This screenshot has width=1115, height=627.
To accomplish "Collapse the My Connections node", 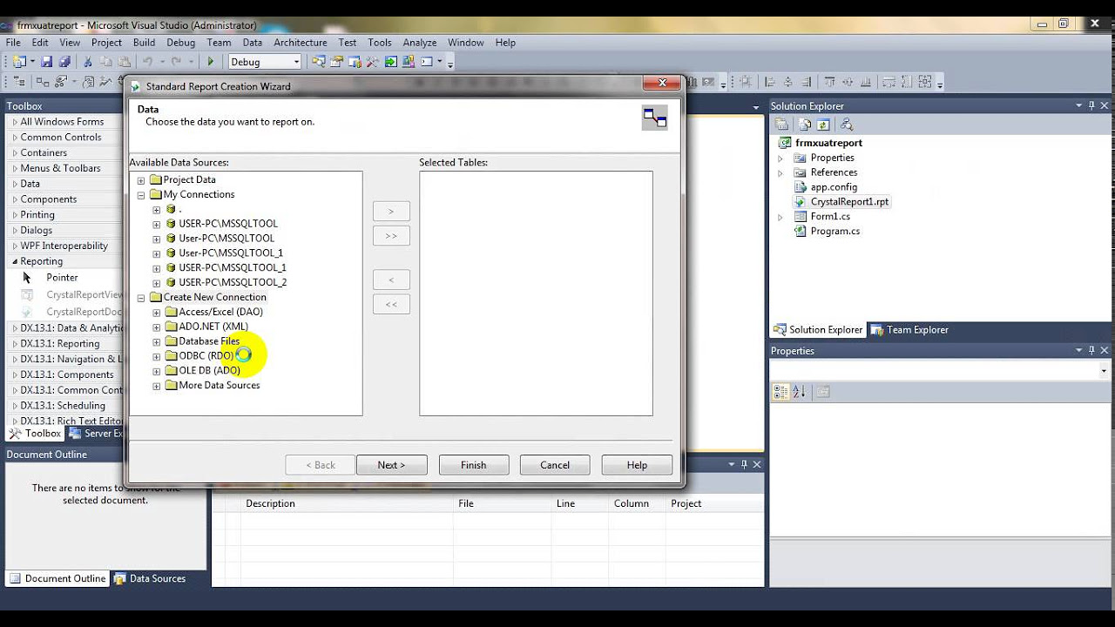I will [x=141, y=195].
